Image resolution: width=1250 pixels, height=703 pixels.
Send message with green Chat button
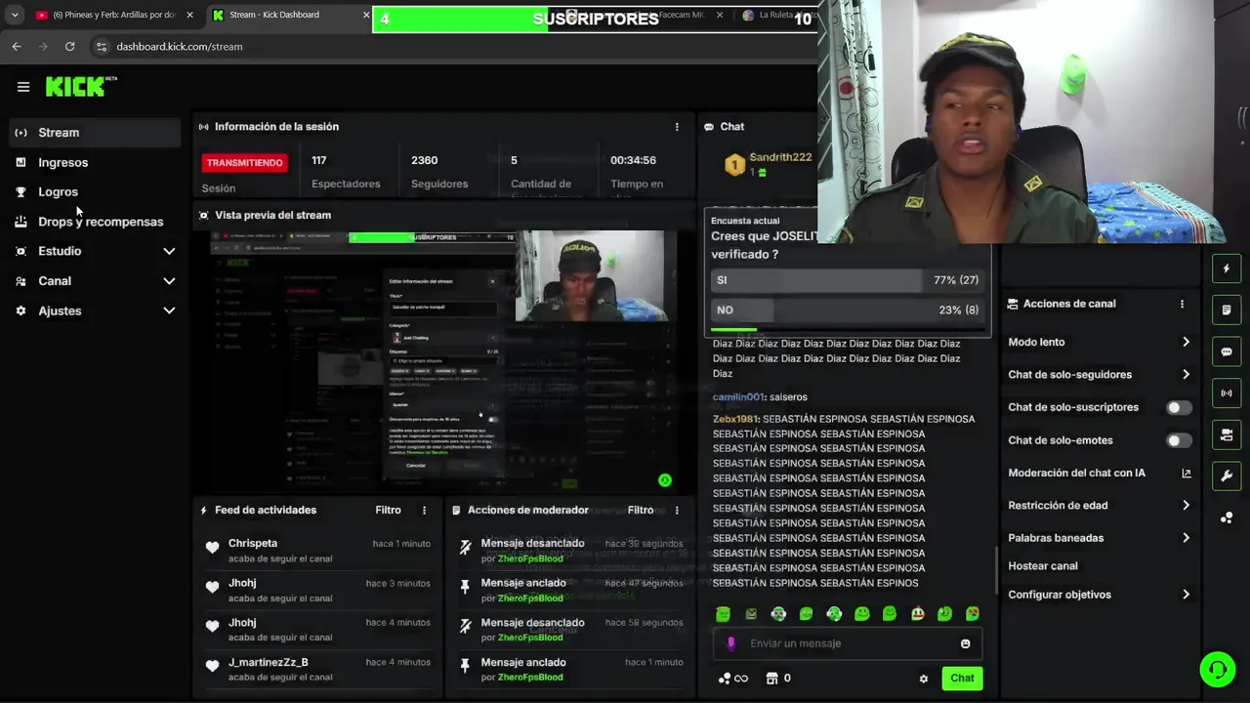click(962, 679)
